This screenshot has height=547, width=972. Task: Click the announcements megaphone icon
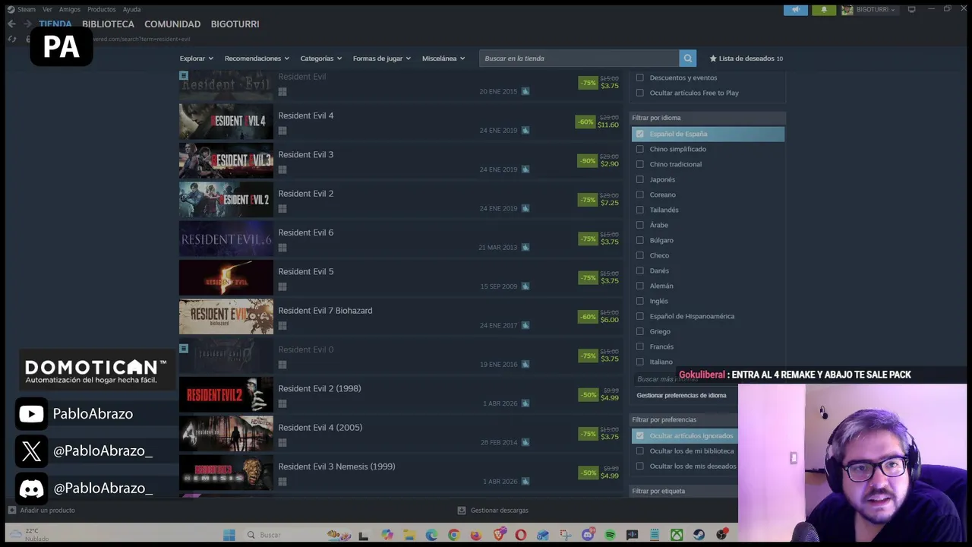(x=796, y=10)
